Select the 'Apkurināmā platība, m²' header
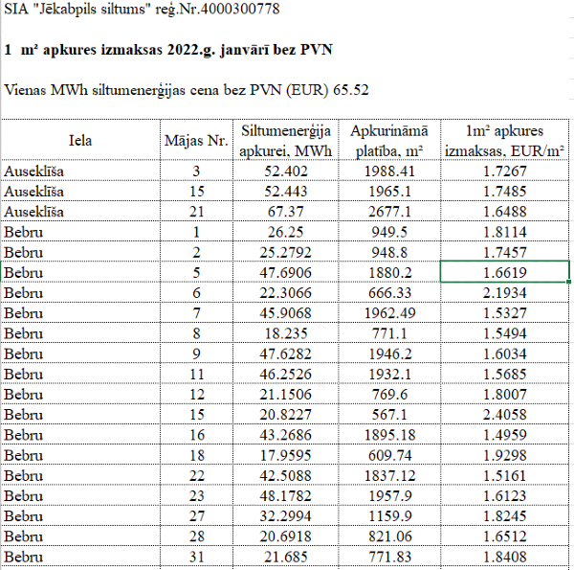Screen dimensions: 574x570 tap(389, 141)
